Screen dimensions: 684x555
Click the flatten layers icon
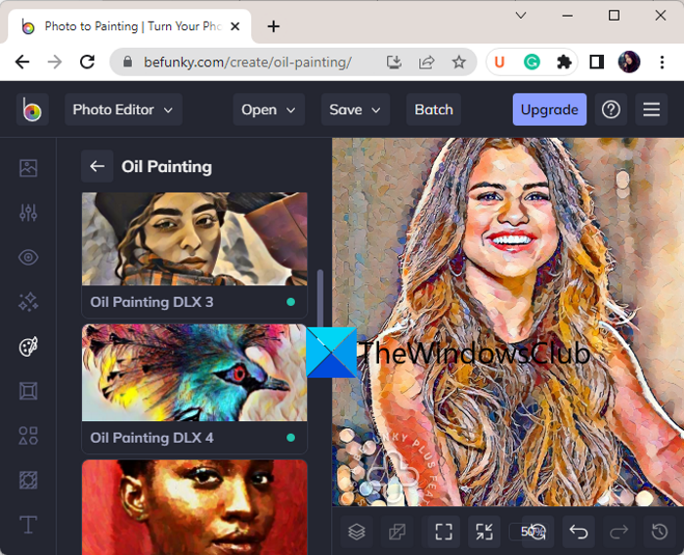tap(397, 532)
